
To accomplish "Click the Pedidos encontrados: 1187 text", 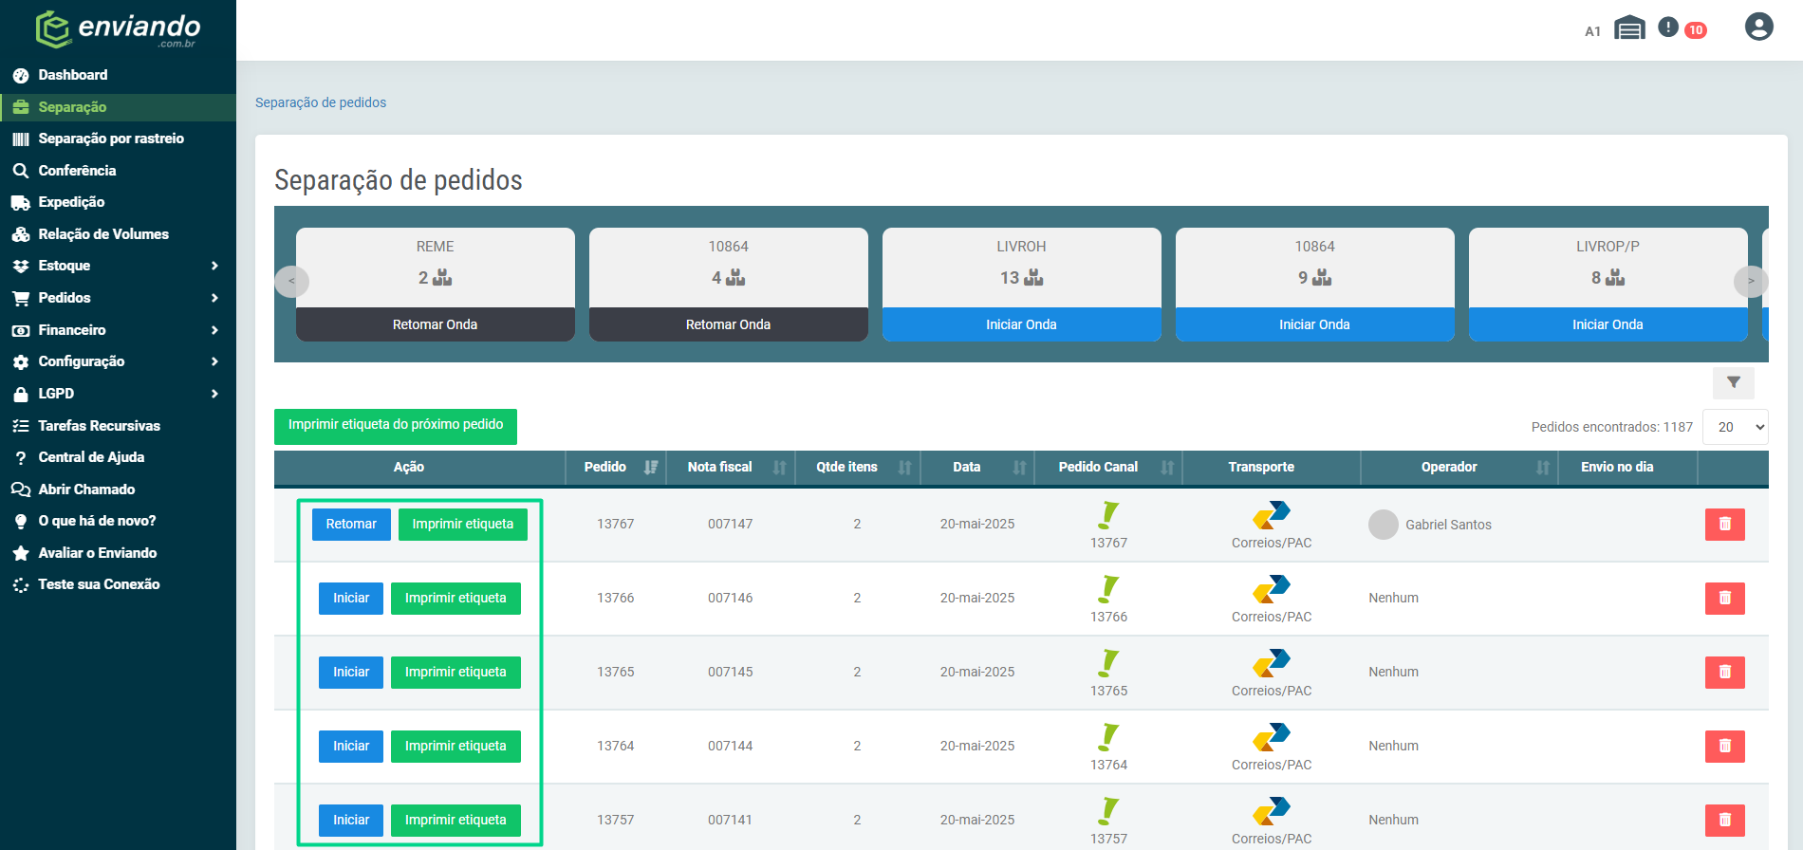I will point(1611,427).
